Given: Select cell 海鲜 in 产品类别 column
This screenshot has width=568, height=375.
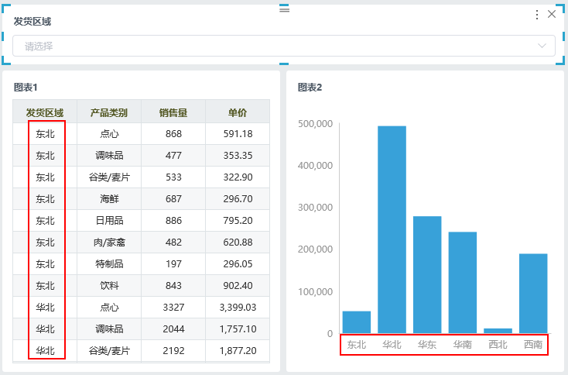Looking at the screenshot, I should coord(109,199).
